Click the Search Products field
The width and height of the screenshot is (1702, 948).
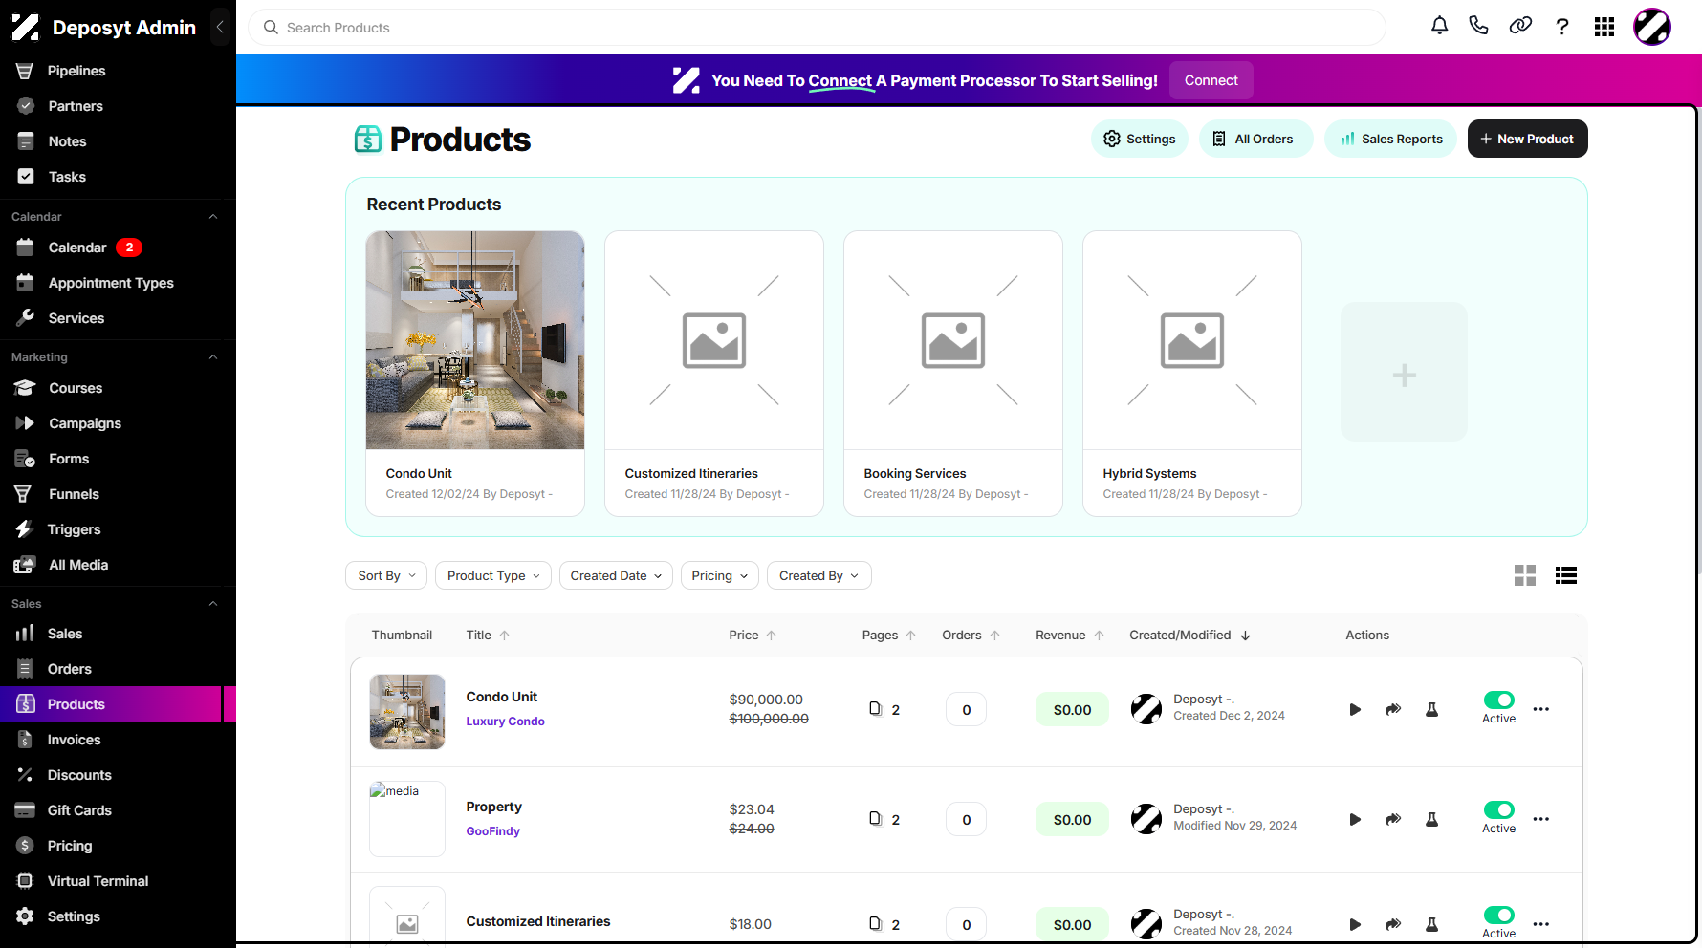tap(817, 28)
